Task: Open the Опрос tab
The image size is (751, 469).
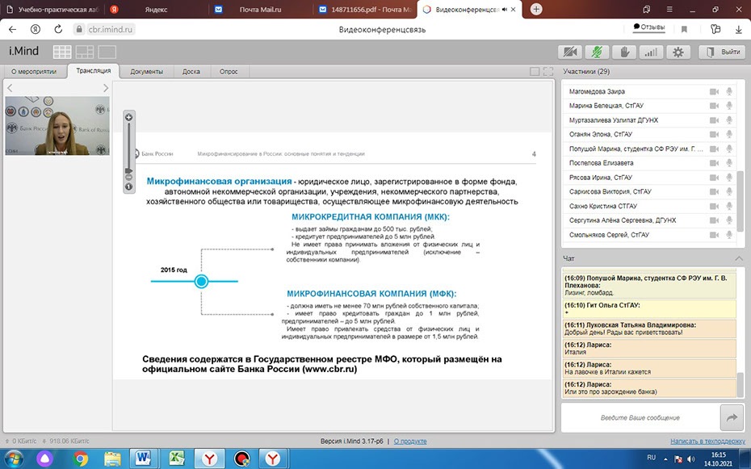Action: tap(229, 71)
